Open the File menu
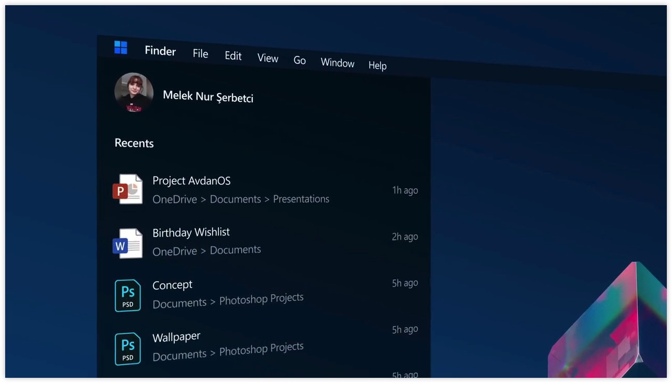This screenshot has height=383, width=672. coord(201,54)
